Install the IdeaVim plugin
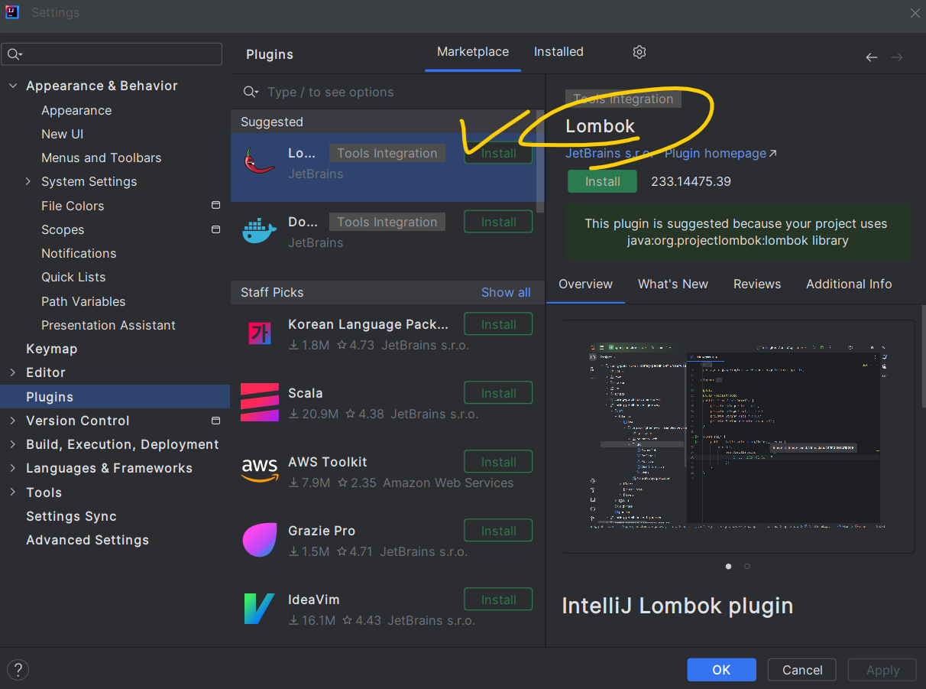The image size is (926, 689). point(499,600)
